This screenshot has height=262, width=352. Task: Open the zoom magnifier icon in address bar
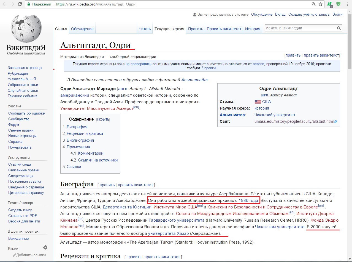pos(314,4)
